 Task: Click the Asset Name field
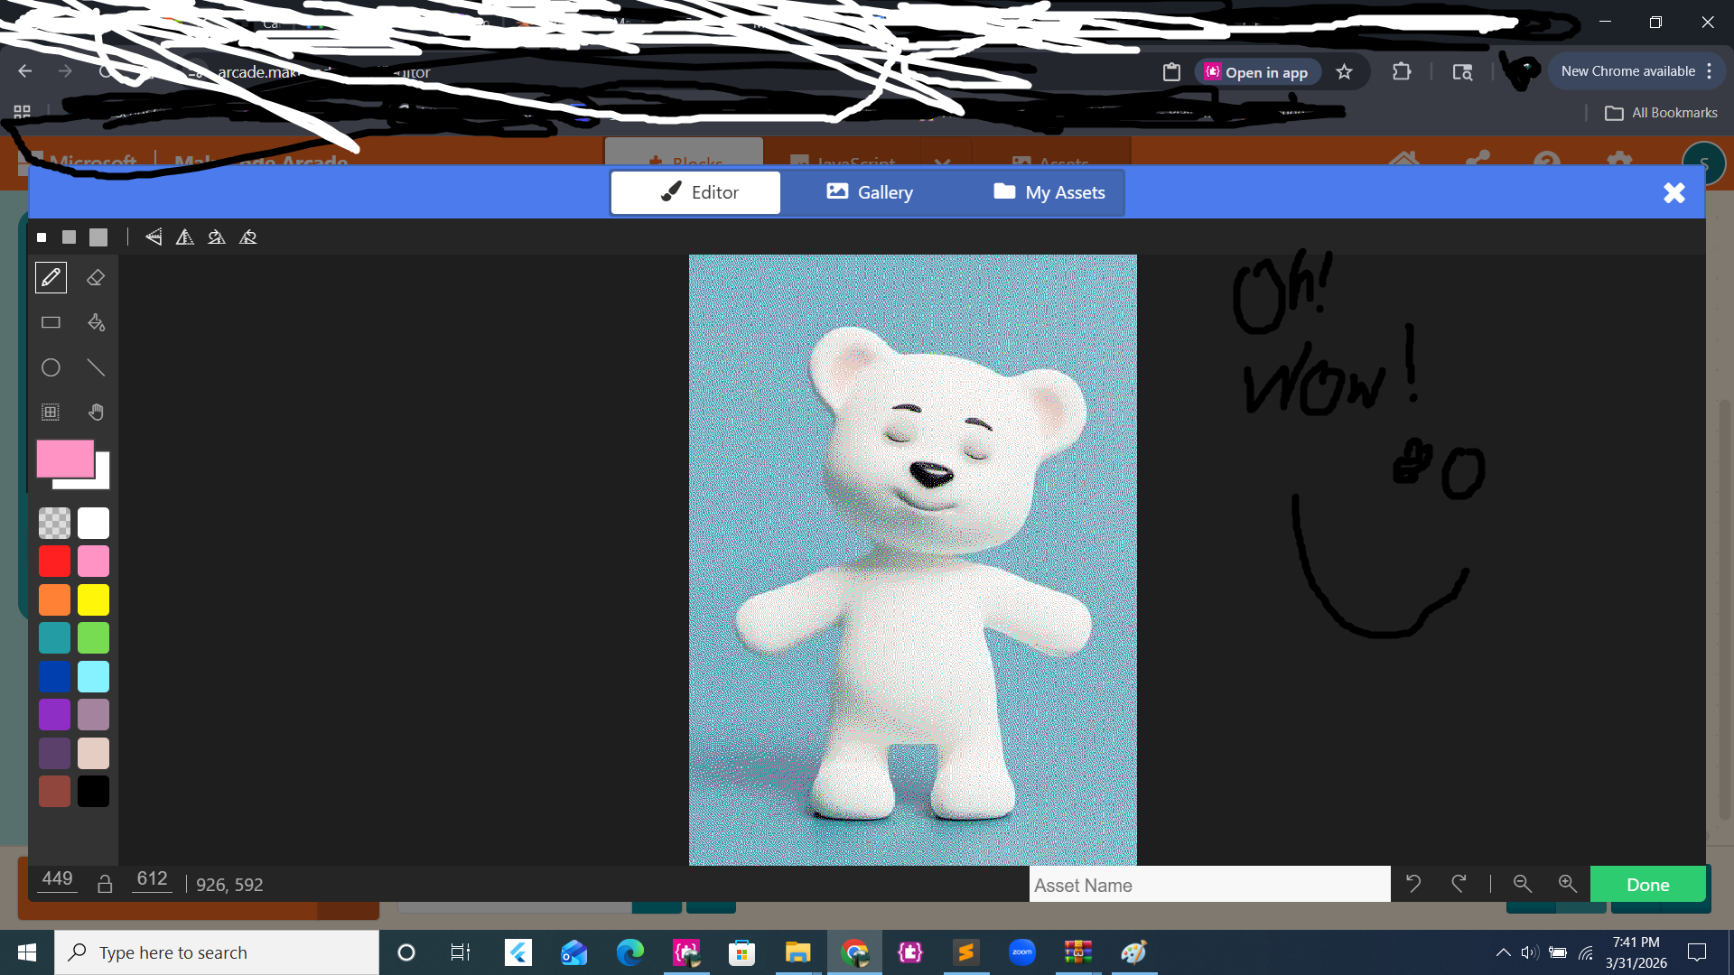click(x=1208, y=885)
